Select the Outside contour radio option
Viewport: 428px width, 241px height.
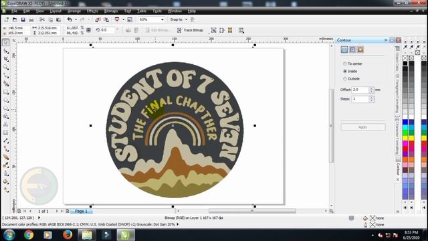click(345, 79)
